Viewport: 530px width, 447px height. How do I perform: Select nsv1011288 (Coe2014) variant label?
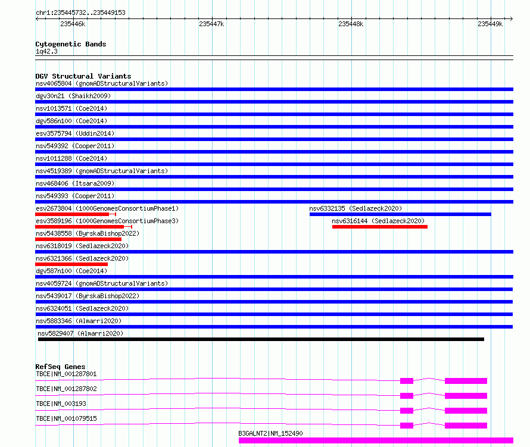(x=71, y=158)
